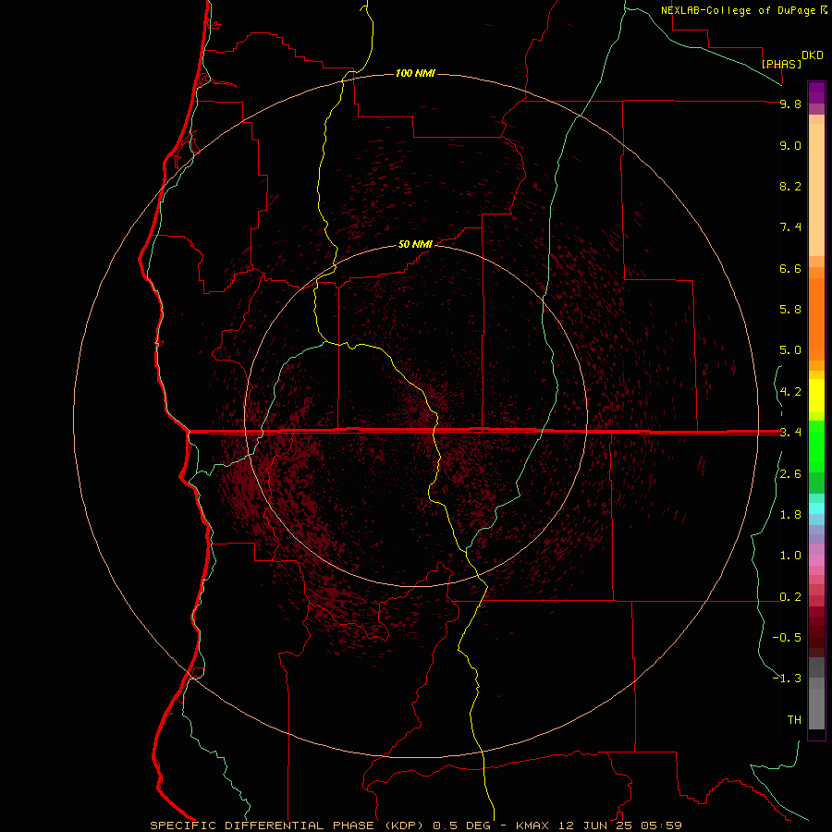The image size is (832, 832).
Task: Click the SPECIFIC DIFFERENTIAL PHASE (KDP) caption text
Action: coord(287,826)
